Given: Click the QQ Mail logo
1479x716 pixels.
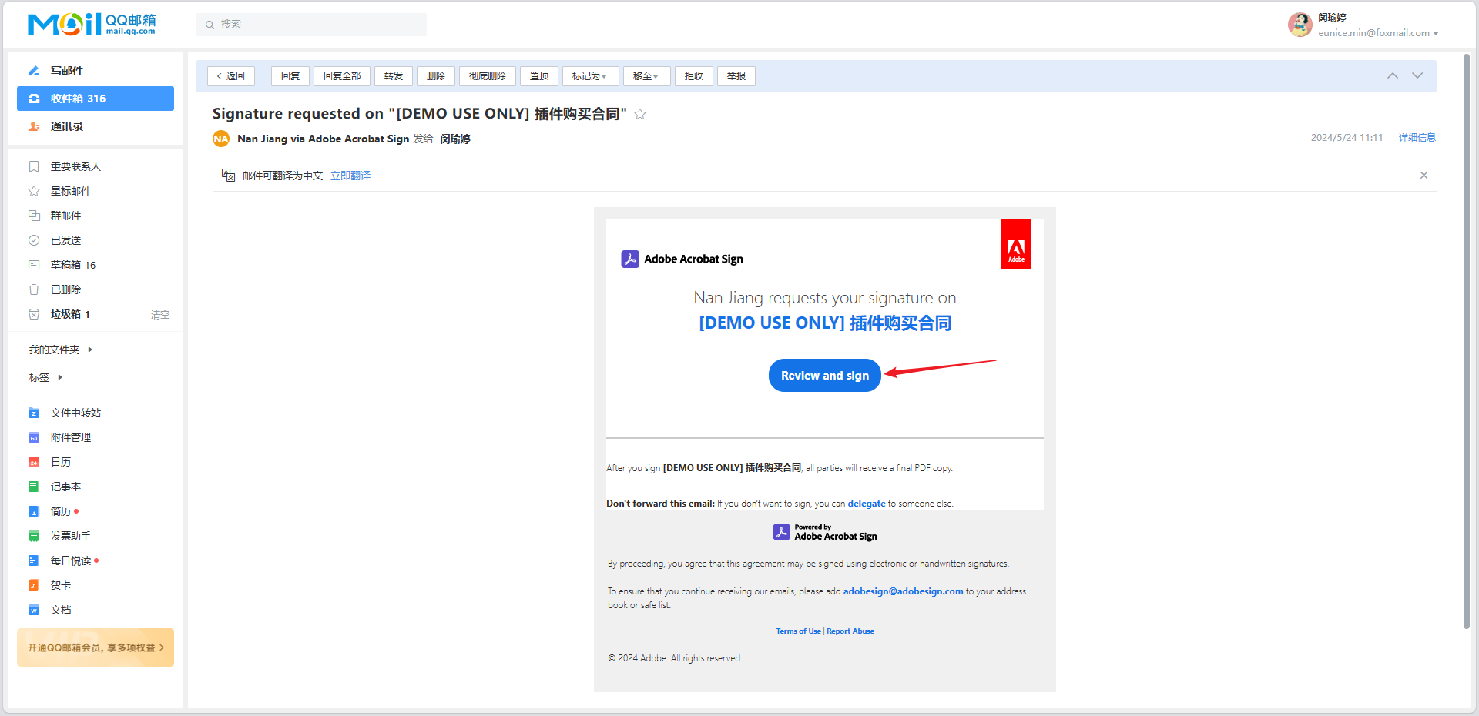Looking at the screenshot, I should pyautogui.click(x=92, y=24).
